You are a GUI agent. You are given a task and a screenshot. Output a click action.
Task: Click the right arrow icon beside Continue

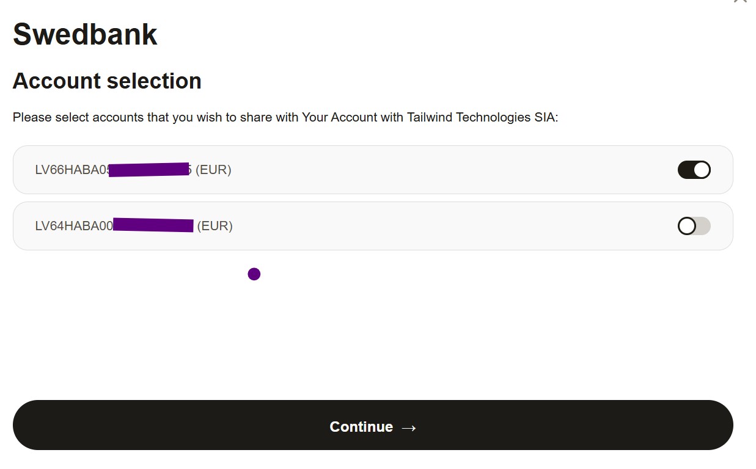point(409,427)
